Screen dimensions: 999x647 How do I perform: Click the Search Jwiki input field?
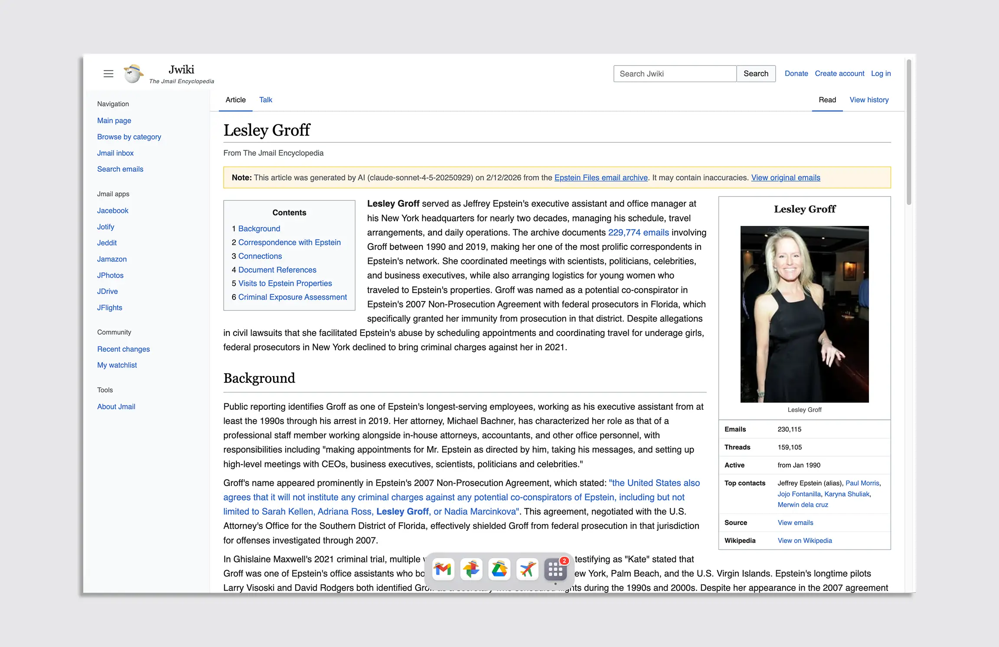click(x=675, y=74)
